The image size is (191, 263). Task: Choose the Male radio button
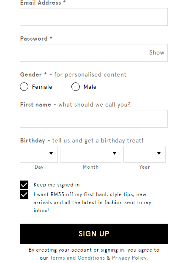(76, 87)
